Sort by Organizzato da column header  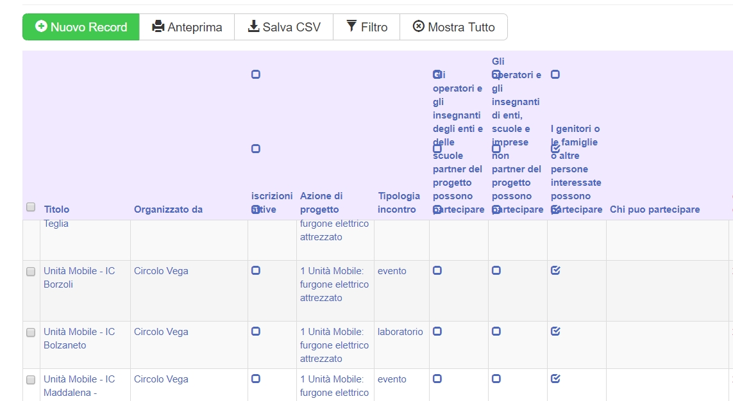click(x=168, y=209)
